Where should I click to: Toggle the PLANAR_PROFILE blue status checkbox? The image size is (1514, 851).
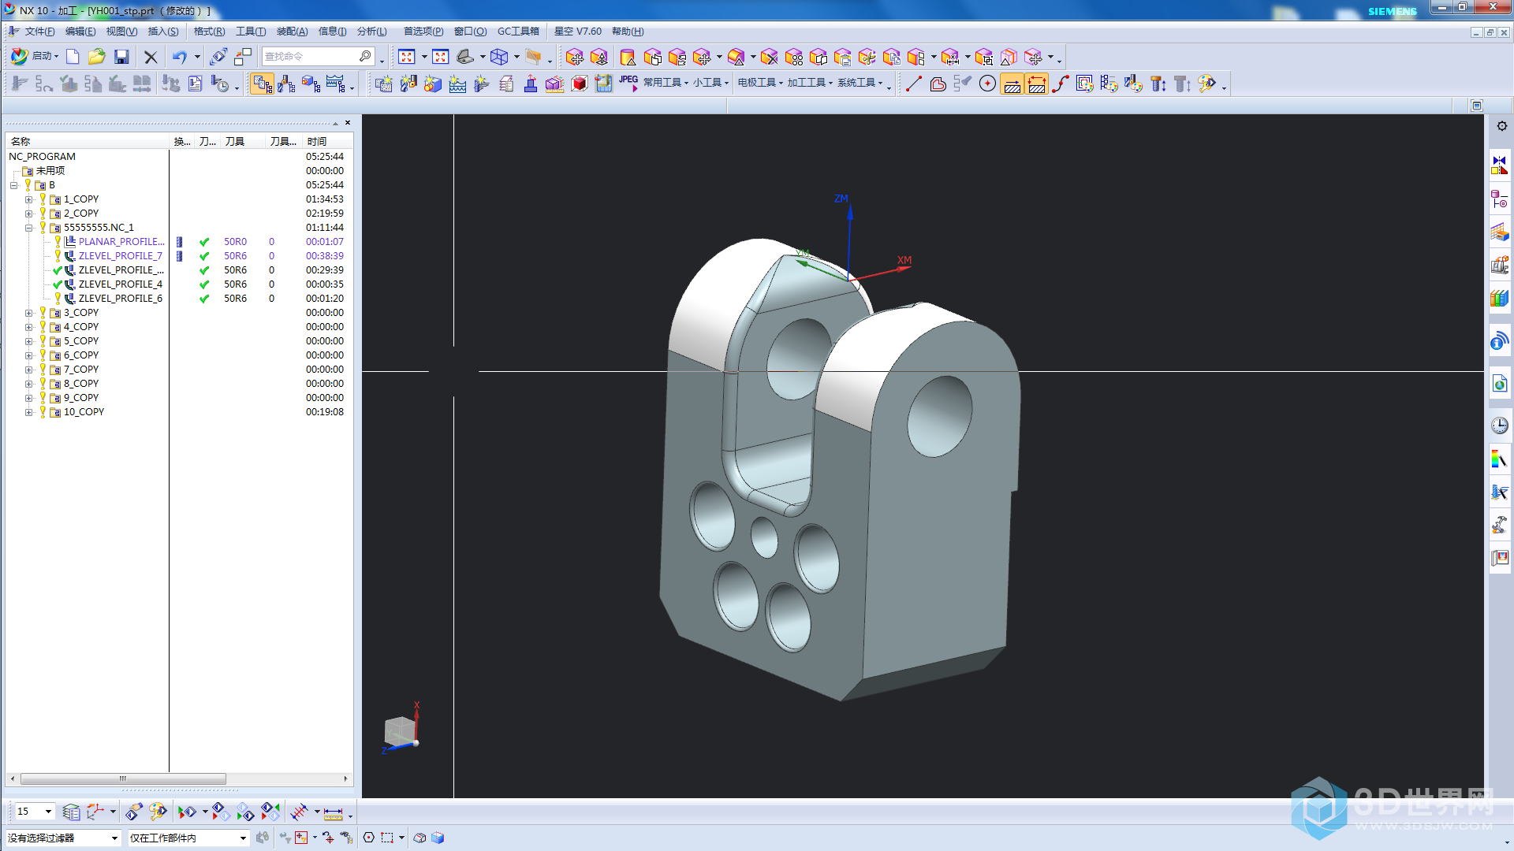pos(179,242)
